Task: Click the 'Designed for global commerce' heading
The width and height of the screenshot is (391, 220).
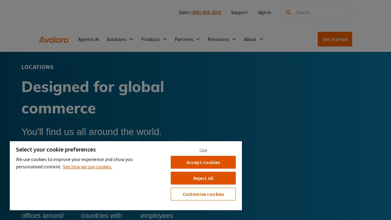Action: [x=93, y=97]
